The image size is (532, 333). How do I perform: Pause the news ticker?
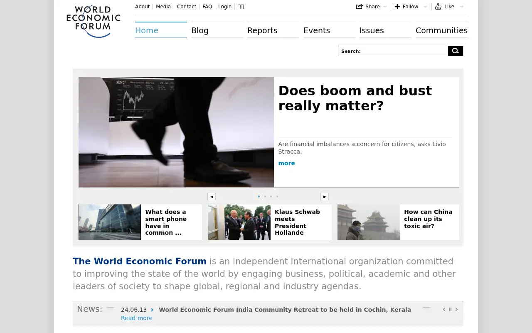pos(450,309)
